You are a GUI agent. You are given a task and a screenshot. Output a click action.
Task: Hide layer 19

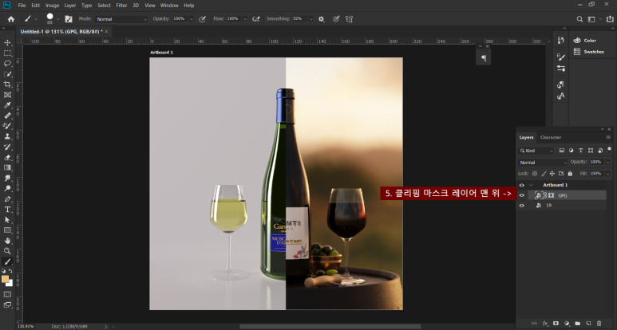click(x=522, y=206)
